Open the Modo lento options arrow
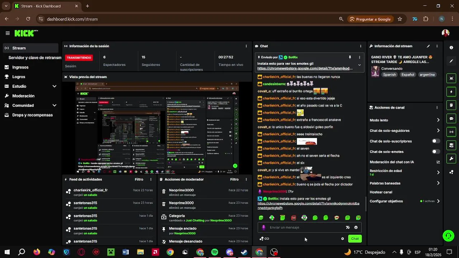459x258 pixels. coord(438,120)
